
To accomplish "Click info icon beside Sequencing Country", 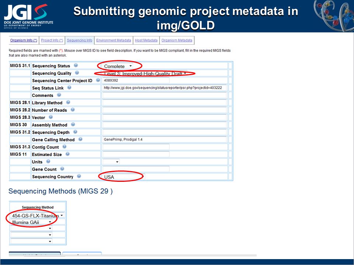I will click(x=79, y=176).
